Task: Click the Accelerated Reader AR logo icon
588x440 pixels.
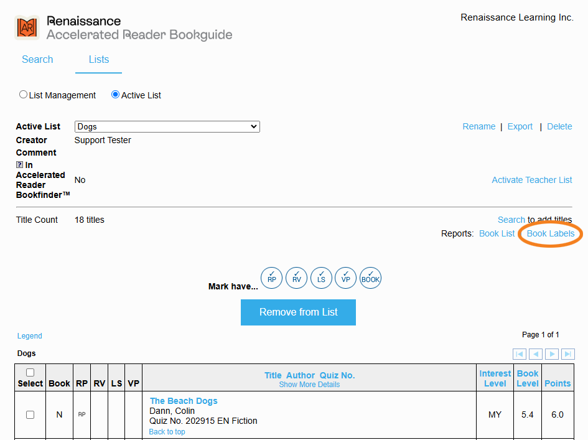Action: [x=27, y=27]
